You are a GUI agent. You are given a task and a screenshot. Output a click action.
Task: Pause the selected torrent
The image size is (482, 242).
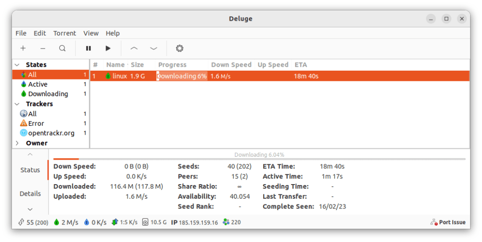[x=88, y=48]
